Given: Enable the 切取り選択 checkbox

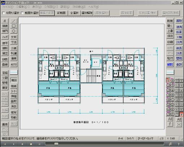Looking at the screenshot, I should [4, 13].
